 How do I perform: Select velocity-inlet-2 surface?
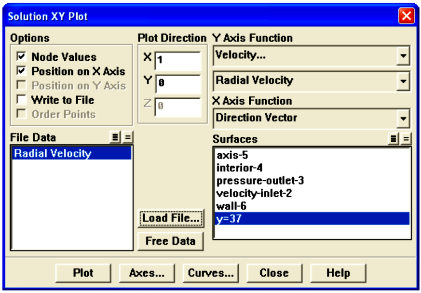pyautogui.click(x=254, y=194)
